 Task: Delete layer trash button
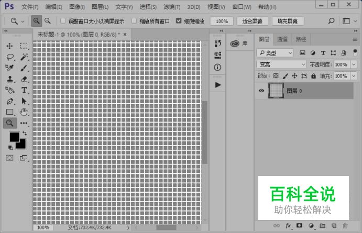click(x=345, y=226)
